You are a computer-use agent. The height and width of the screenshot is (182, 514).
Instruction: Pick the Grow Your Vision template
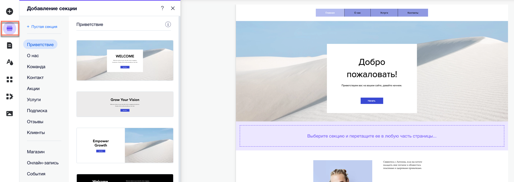(125, 104)
